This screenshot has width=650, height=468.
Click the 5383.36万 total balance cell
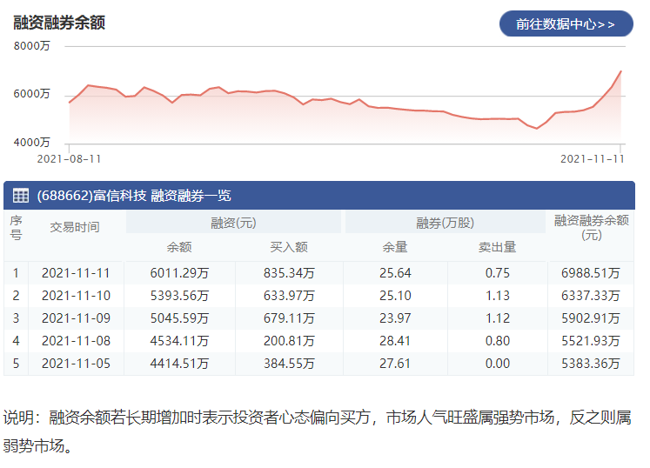[x=591, y=364]
